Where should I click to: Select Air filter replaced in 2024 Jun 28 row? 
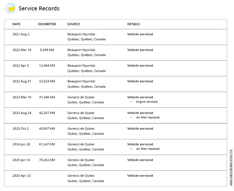click(x=148, y=149)
